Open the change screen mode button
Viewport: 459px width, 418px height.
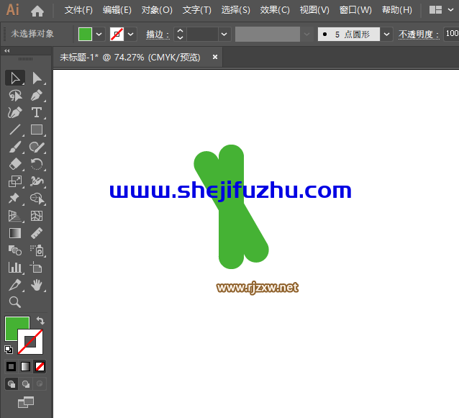[x=26, y=402]
